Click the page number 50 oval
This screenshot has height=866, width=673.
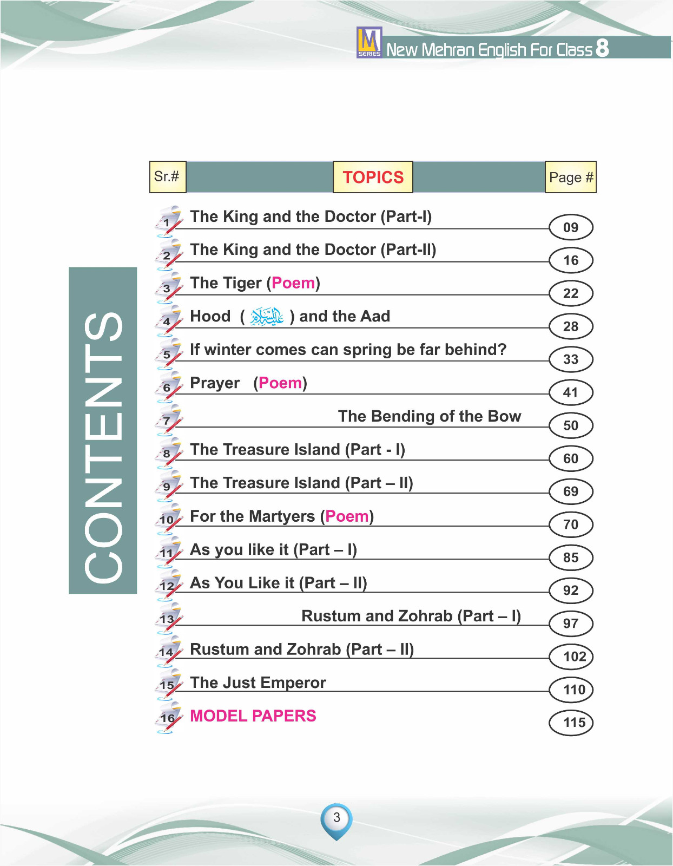point(571,425)
